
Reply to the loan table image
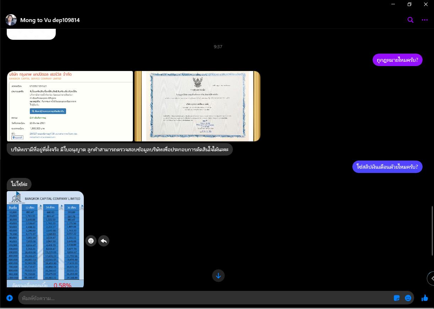(104, 241)
